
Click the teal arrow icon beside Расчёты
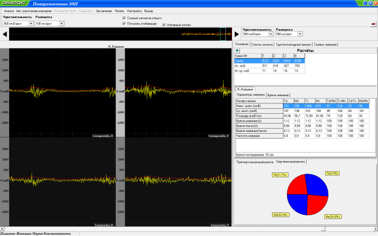(x=237, y=51)
